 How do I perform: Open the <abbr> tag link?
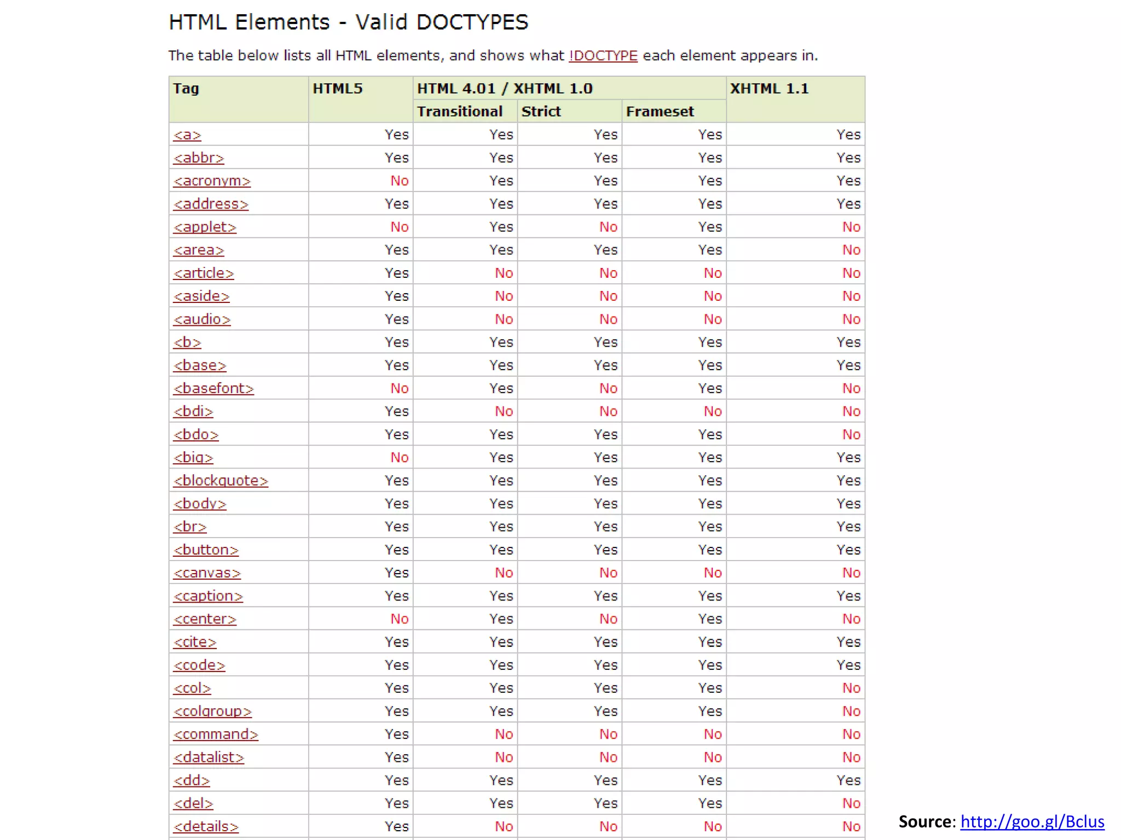click(199, 158)
